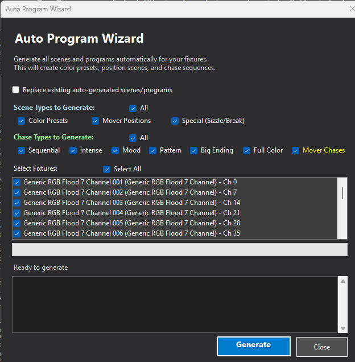Enable Replace existing auto-generated scenes/programs checkbox
Image resolution: width=355 pixels, height=362 pixels.
16,90
